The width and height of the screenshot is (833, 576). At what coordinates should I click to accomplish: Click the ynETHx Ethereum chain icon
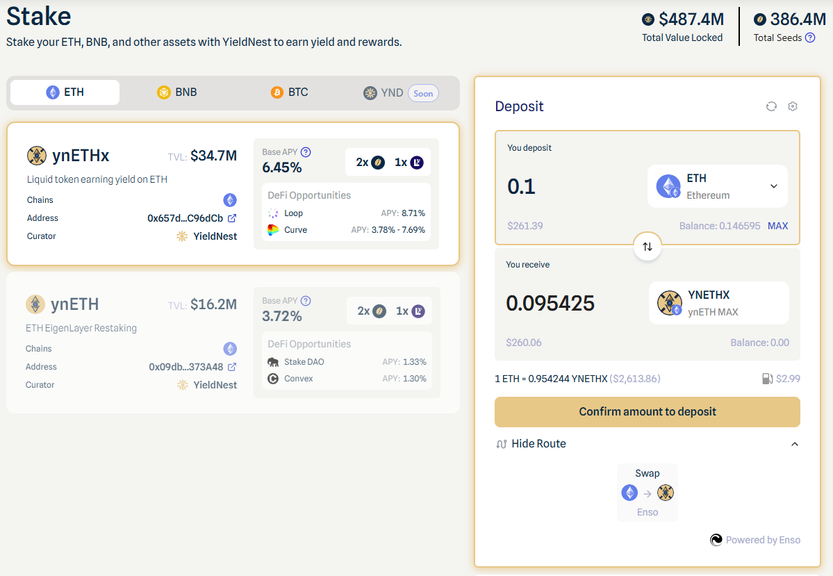(230, 200)
